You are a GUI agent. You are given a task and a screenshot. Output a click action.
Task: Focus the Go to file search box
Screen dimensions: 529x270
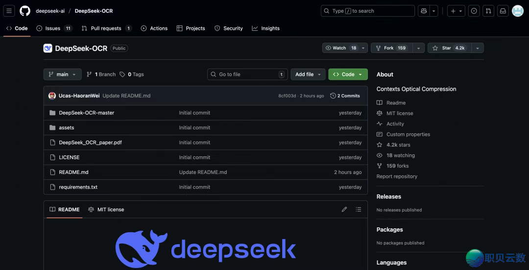[247, 74]
